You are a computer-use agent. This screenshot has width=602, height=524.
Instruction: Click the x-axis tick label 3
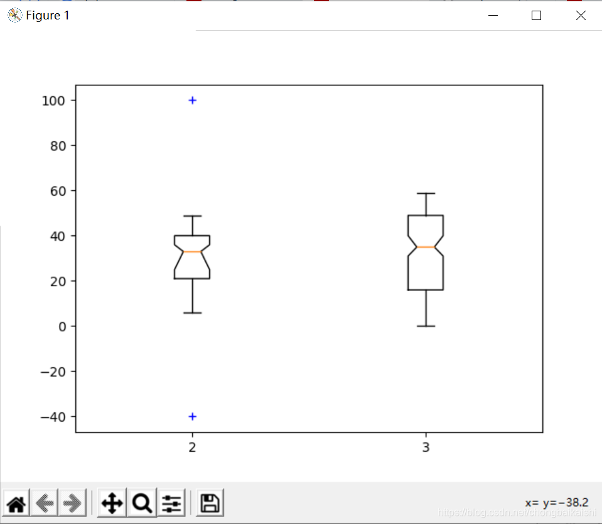tap(426, 447)
